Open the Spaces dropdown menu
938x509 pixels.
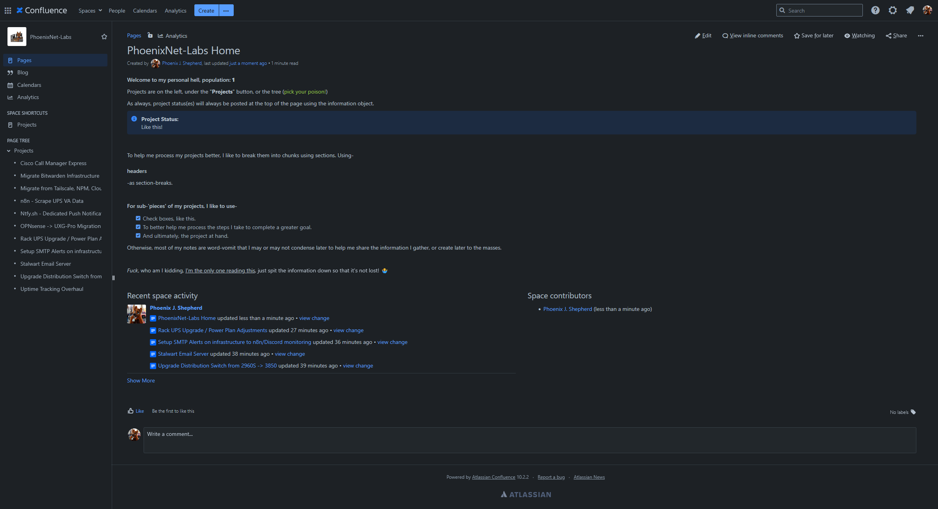point(90,11)
